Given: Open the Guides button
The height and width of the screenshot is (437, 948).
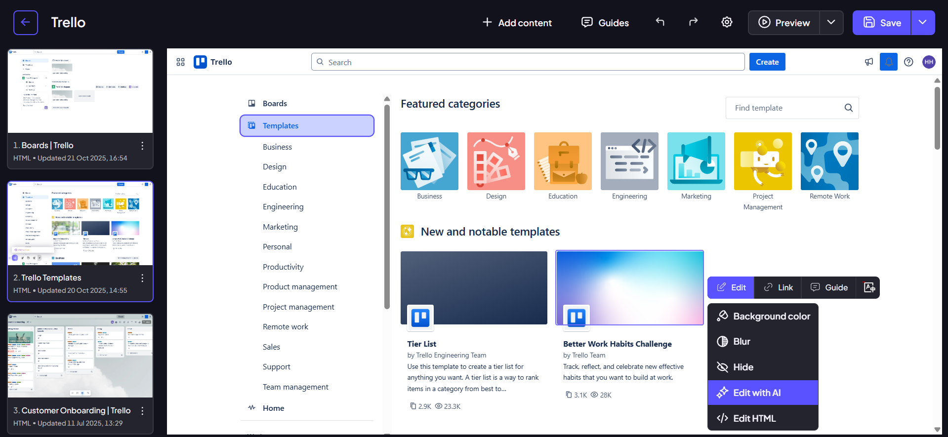Looking at the screenshot, I should pos(605,23).
